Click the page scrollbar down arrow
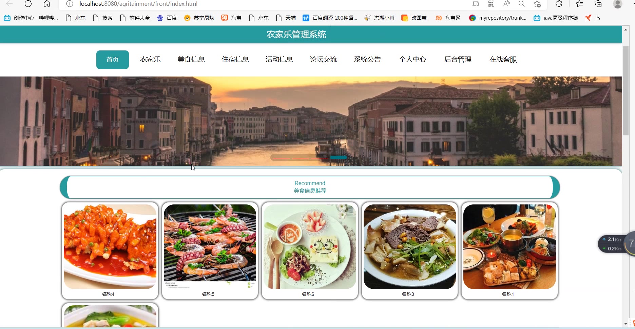The width and height of the screenshot is (635, 329). [626, 324]
